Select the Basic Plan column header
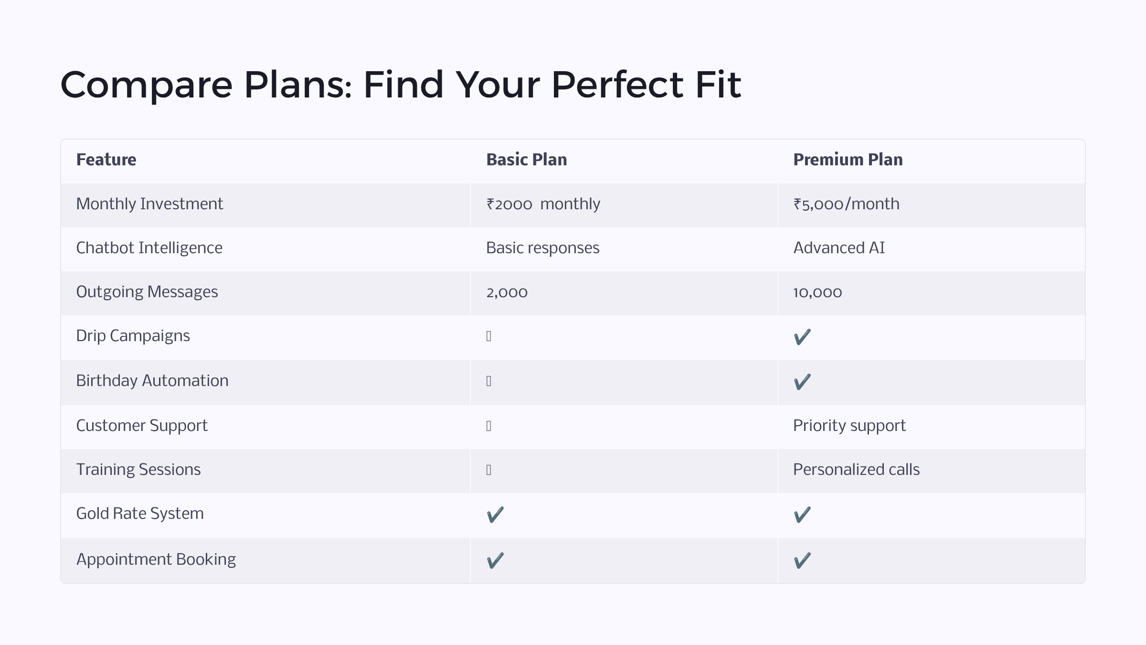 (527, 160)
